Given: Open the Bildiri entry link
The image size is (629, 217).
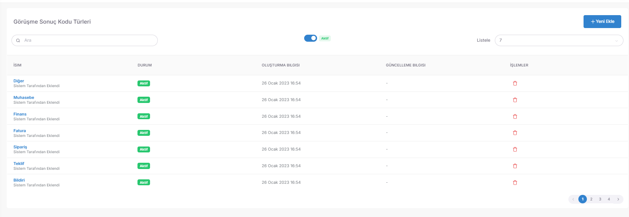Looking at the screenshot, I should click(19, 180).
